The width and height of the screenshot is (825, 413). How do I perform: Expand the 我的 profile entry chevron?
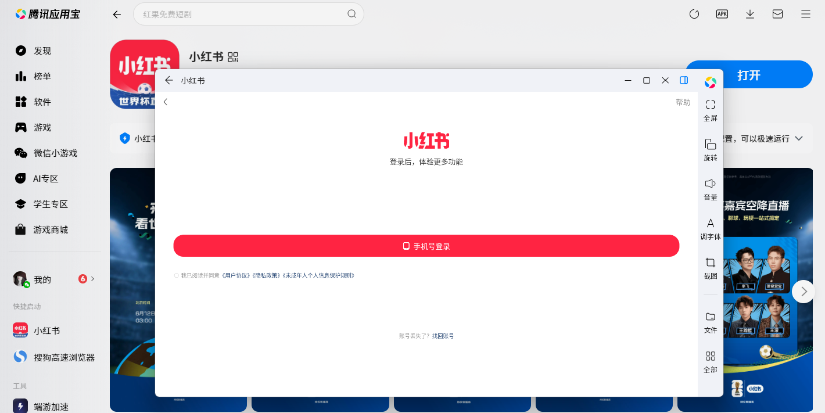coord(93,279)
